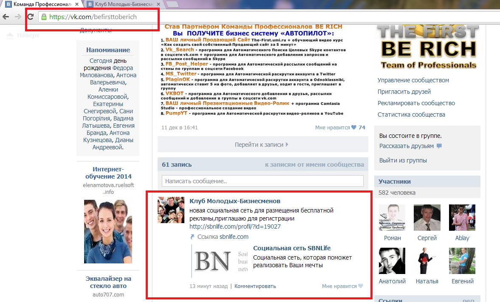
Task: Click the name Наталья under avatar
Action: (x=427, y=281)
